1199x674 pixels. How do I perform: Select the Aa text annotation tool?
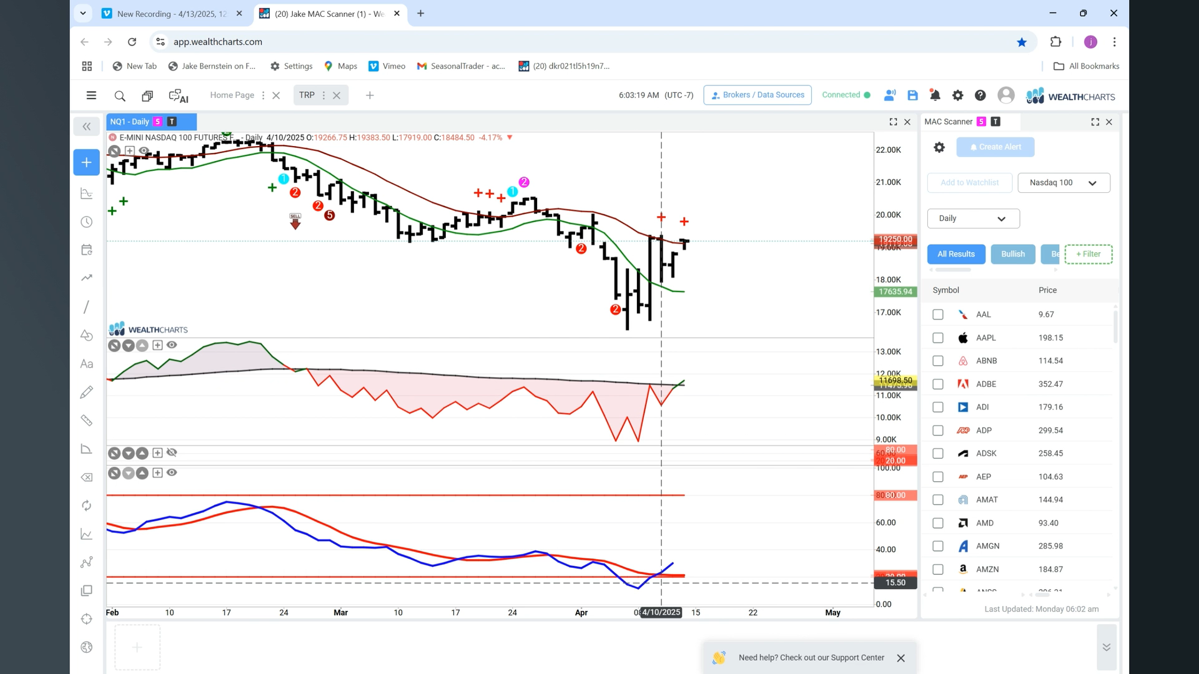86,364
